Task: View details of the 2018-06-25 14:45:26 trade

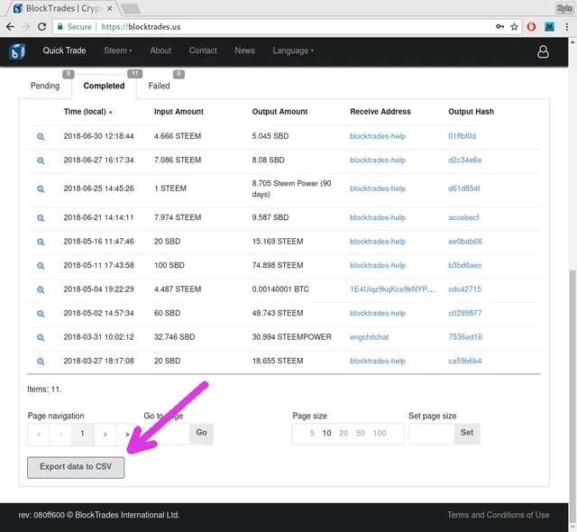Action: click(41, 189)
